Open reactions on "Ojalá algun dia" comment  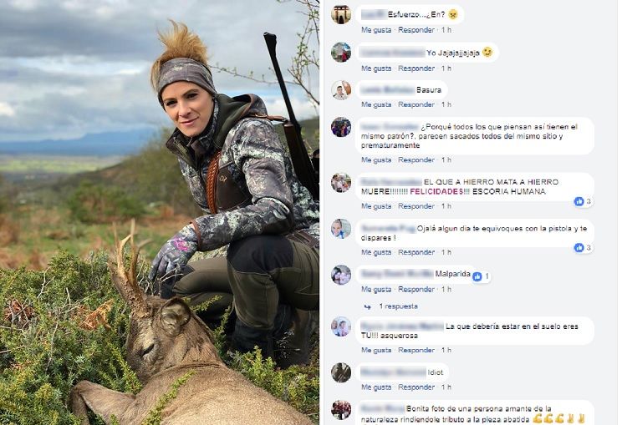click(584, 248)
